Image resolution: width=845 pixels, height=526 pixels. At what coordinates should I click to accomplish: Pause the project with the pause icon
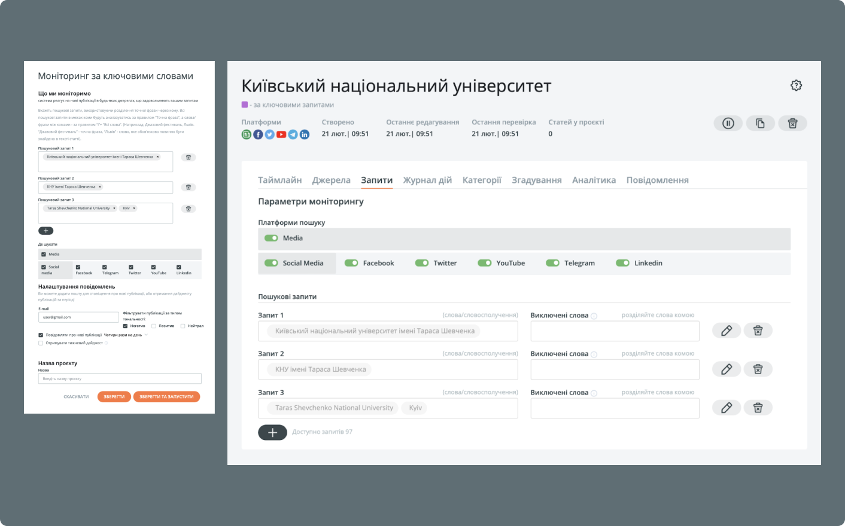[728, 123]
